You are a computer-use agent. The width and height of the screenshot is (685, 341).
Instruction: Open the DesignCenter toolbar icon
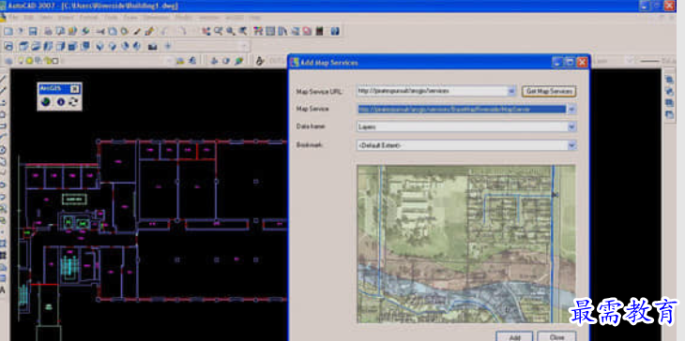pos(270,31)
